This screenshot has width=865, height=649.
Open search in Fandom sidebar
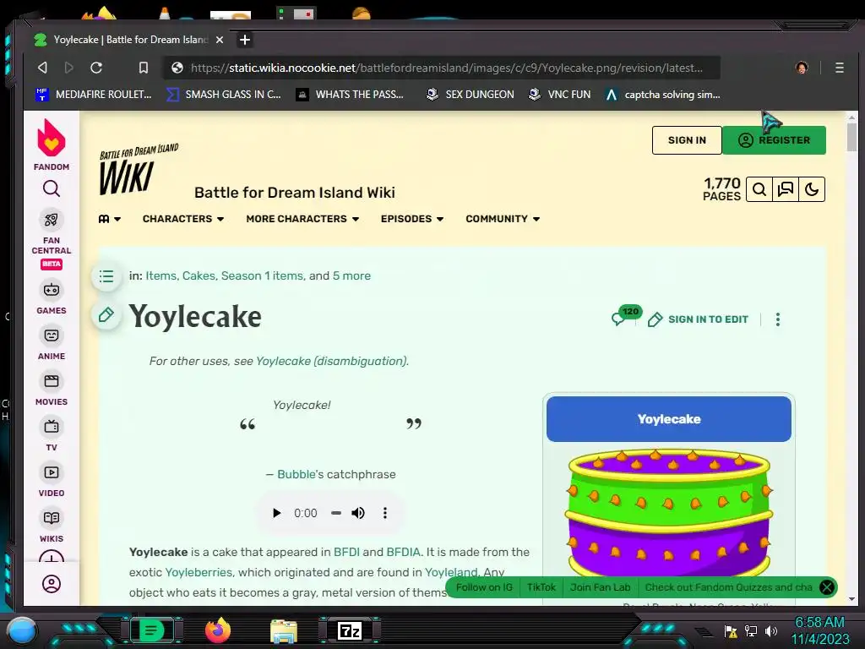tap(52, 188)
